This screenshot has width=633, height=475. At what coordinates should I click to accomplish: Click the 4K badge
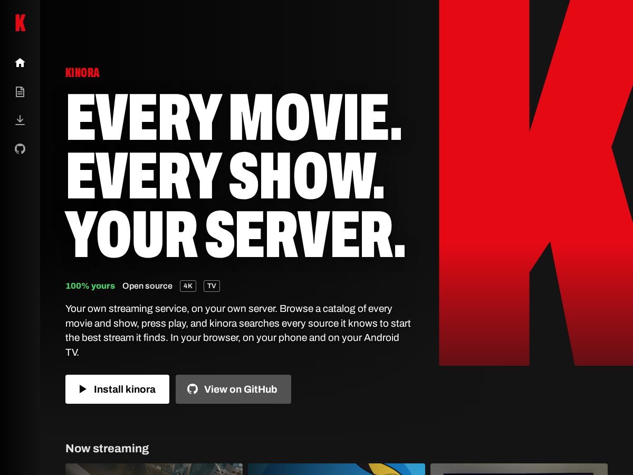188,286
